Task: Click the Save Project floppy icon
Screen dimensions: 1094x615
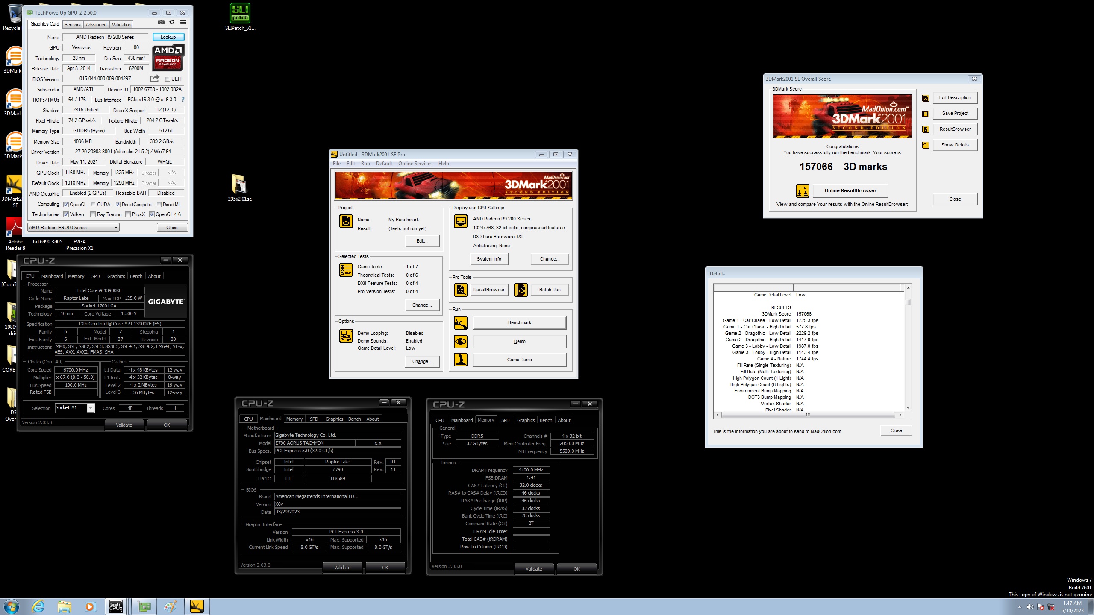Action: point(925,114)
